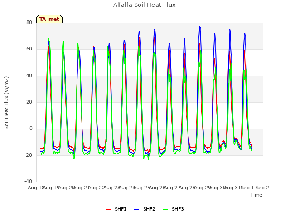Image resolution: width=290 pixels, height=218 pixels.
Task: Click the TA_met annotation label
Action: click(49, 19)
